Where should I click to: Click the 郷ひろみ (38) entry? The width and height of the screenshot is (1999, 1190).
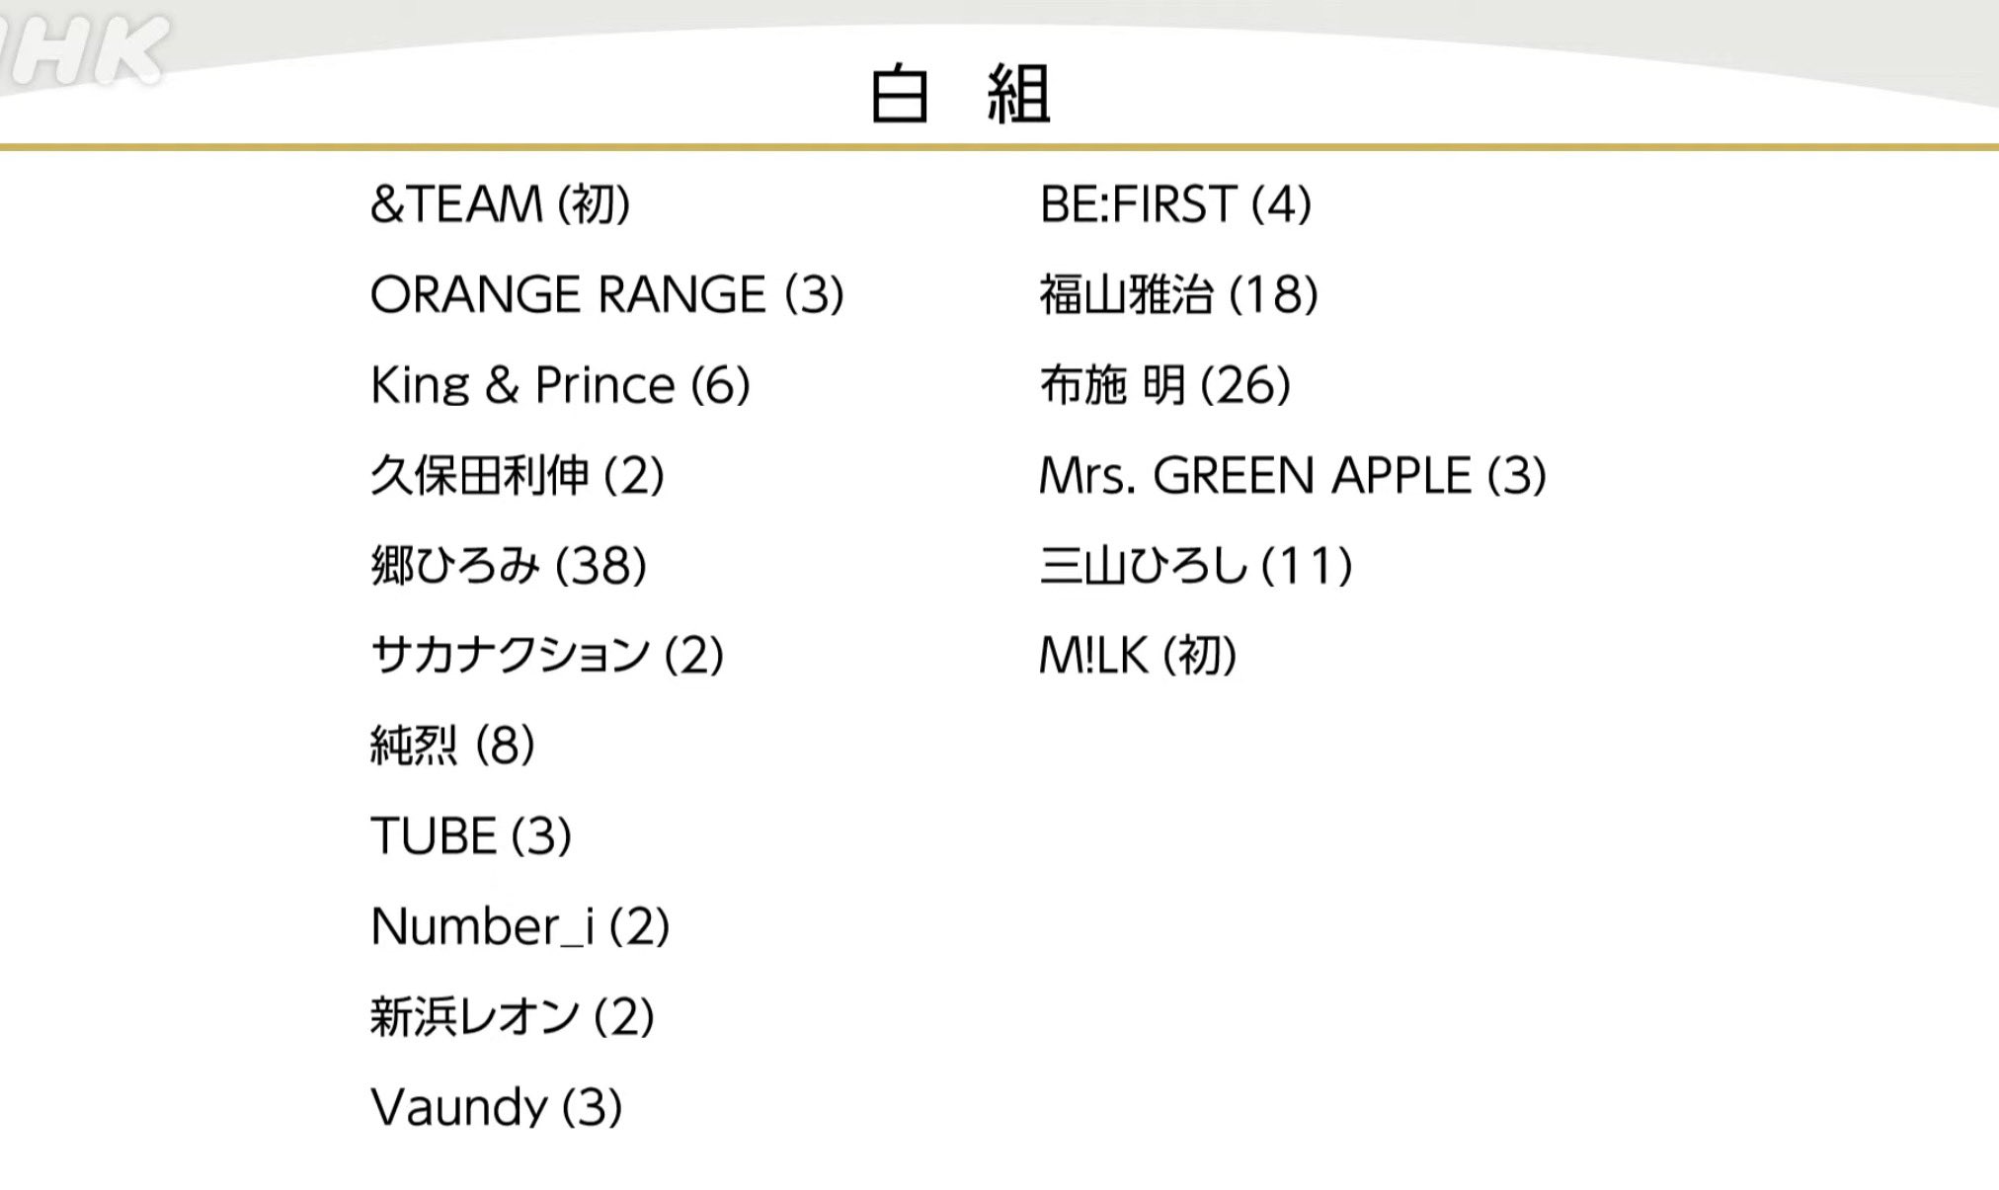[x=509, y=566]
